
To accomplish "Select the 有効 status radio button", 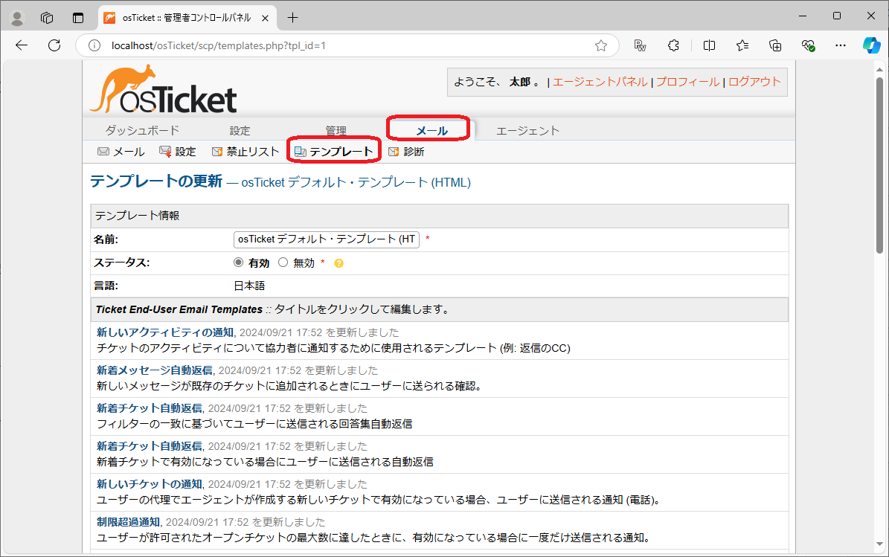I will coord(238,263).
